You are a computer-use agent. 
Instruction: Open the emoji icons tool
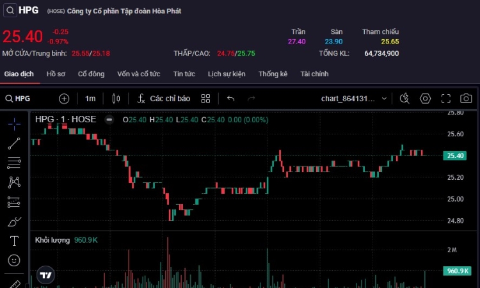click(14, 260)
